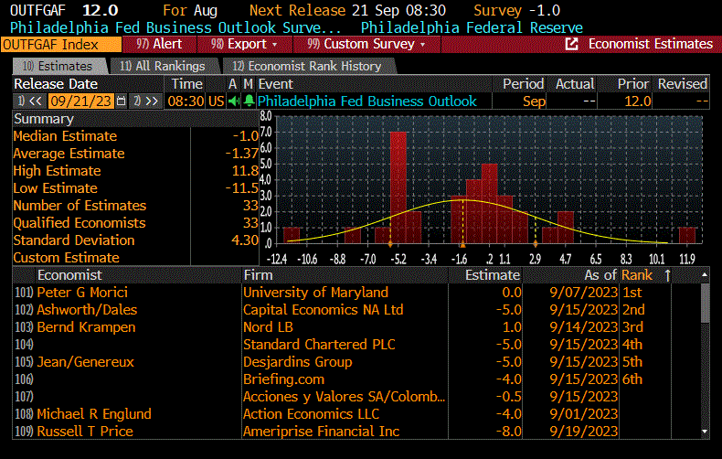Click the Qualified Economists label
The width and height of the screenshot is (722, 459).
(x=80, y=223)
